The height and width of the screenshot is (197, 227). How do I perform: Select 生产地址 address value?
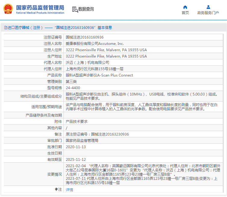(106, 56)
